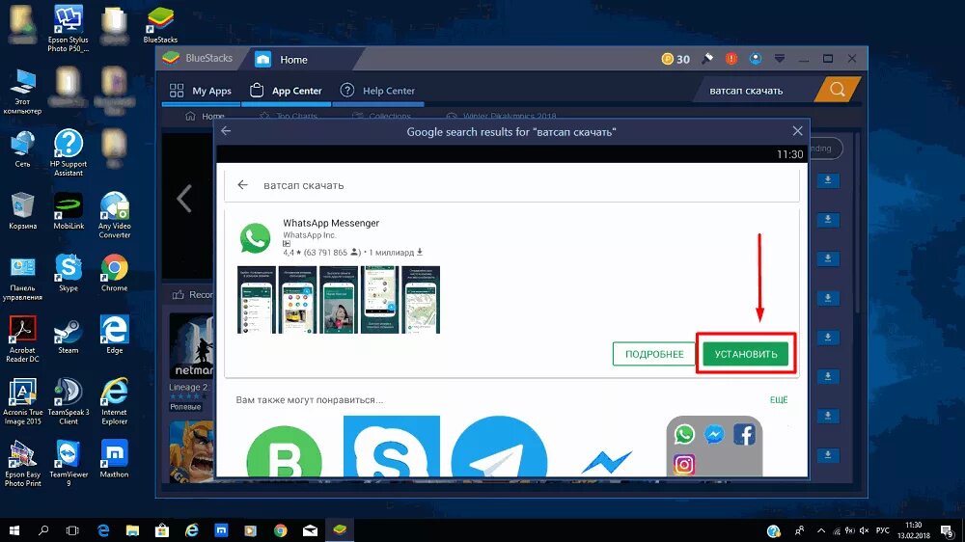Viewport: 965px width, 542px height.
Task: Expand the BlueStacks title bar dropdown menu
Action: point(779,59)
